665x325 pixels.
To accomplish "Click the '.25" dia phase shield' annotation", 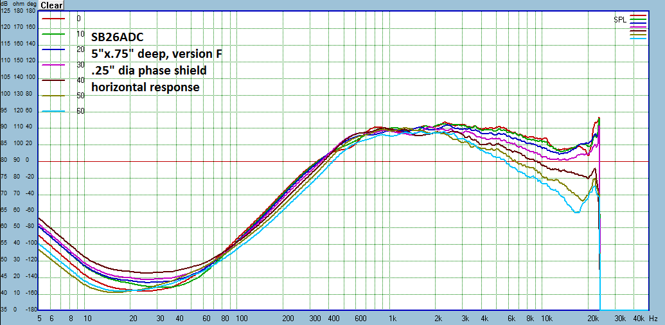I will coord(149,71).
